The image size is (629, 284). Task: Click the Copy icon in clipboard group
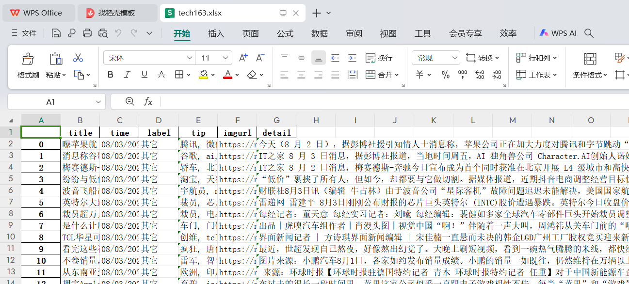(x=79, y=75)
